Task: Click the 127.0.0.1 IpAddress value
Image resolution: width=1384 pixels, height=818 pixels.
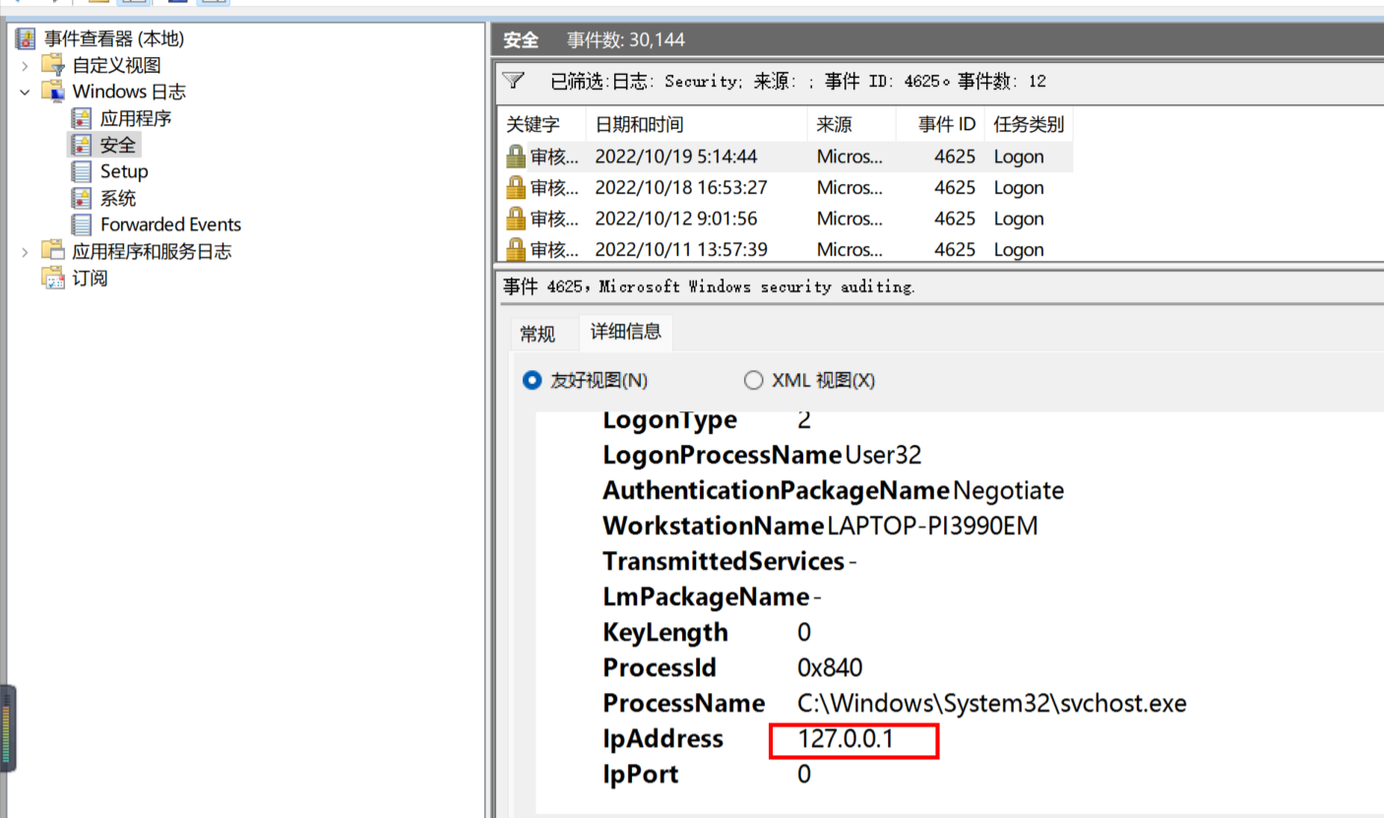Action: [846, 738]
